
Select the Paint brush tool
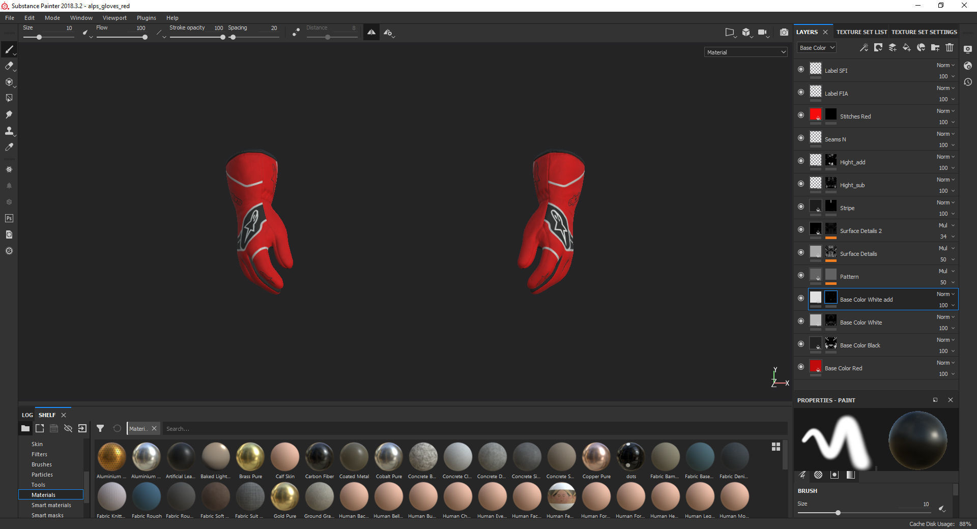[x=9, y=49]
